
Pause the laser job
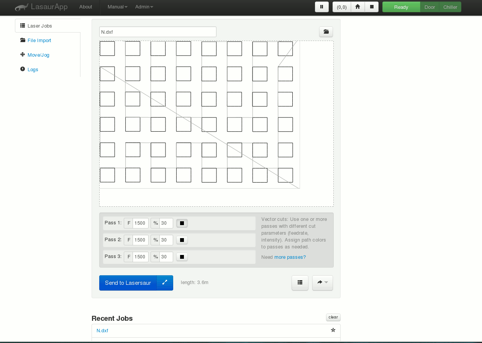click(322, 7)
